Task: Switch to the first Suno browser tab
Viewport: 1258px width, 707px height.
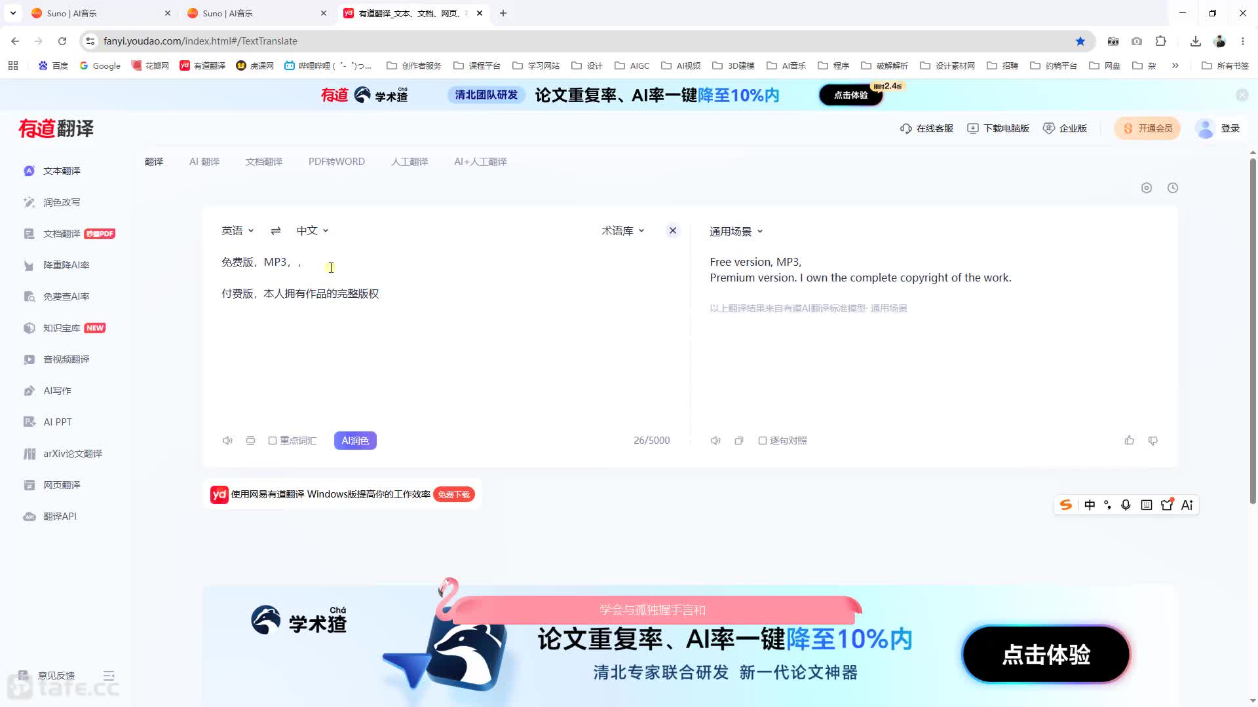Action: pyautogui.click(x=100, y=13)
